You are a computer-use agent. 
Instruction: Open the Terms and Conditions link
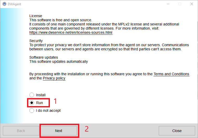coord(171,74)
